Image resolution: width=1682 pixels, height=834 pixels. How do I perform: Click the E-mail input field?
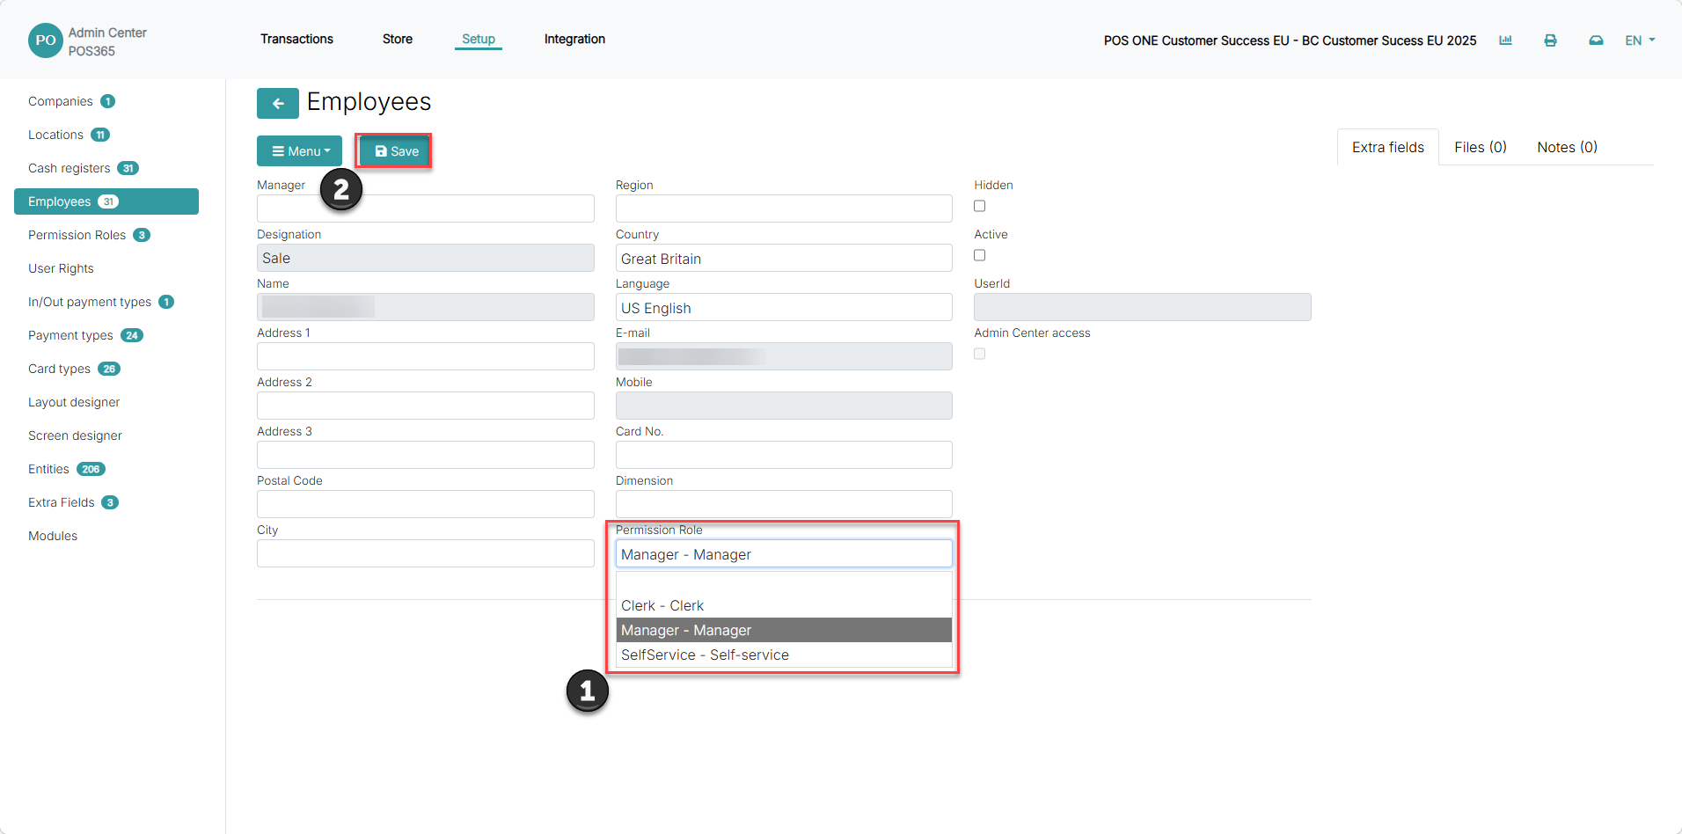[784, 356]
